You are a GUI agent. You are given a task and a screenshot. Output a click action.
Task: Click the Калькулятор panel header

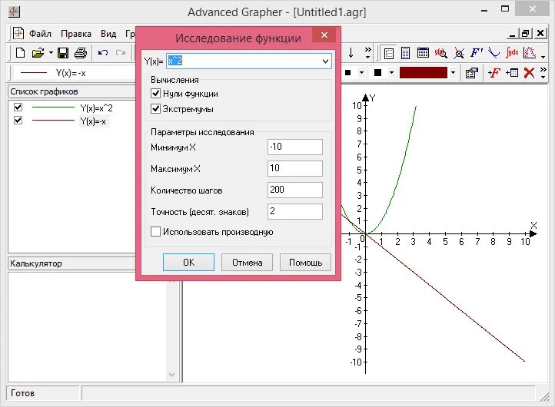click(x=71, y=263)
